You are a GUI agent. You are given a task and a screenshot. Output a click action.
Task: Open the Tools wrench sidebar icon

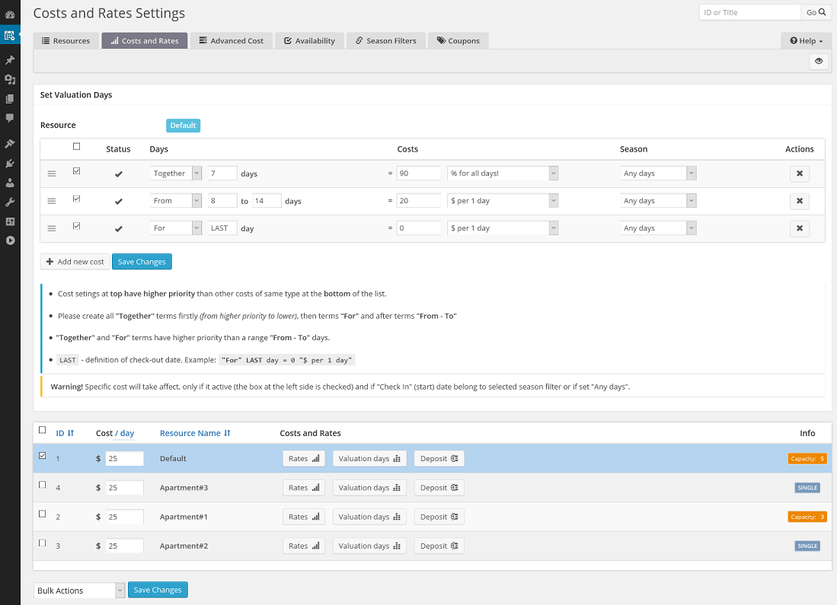(10, 202)
